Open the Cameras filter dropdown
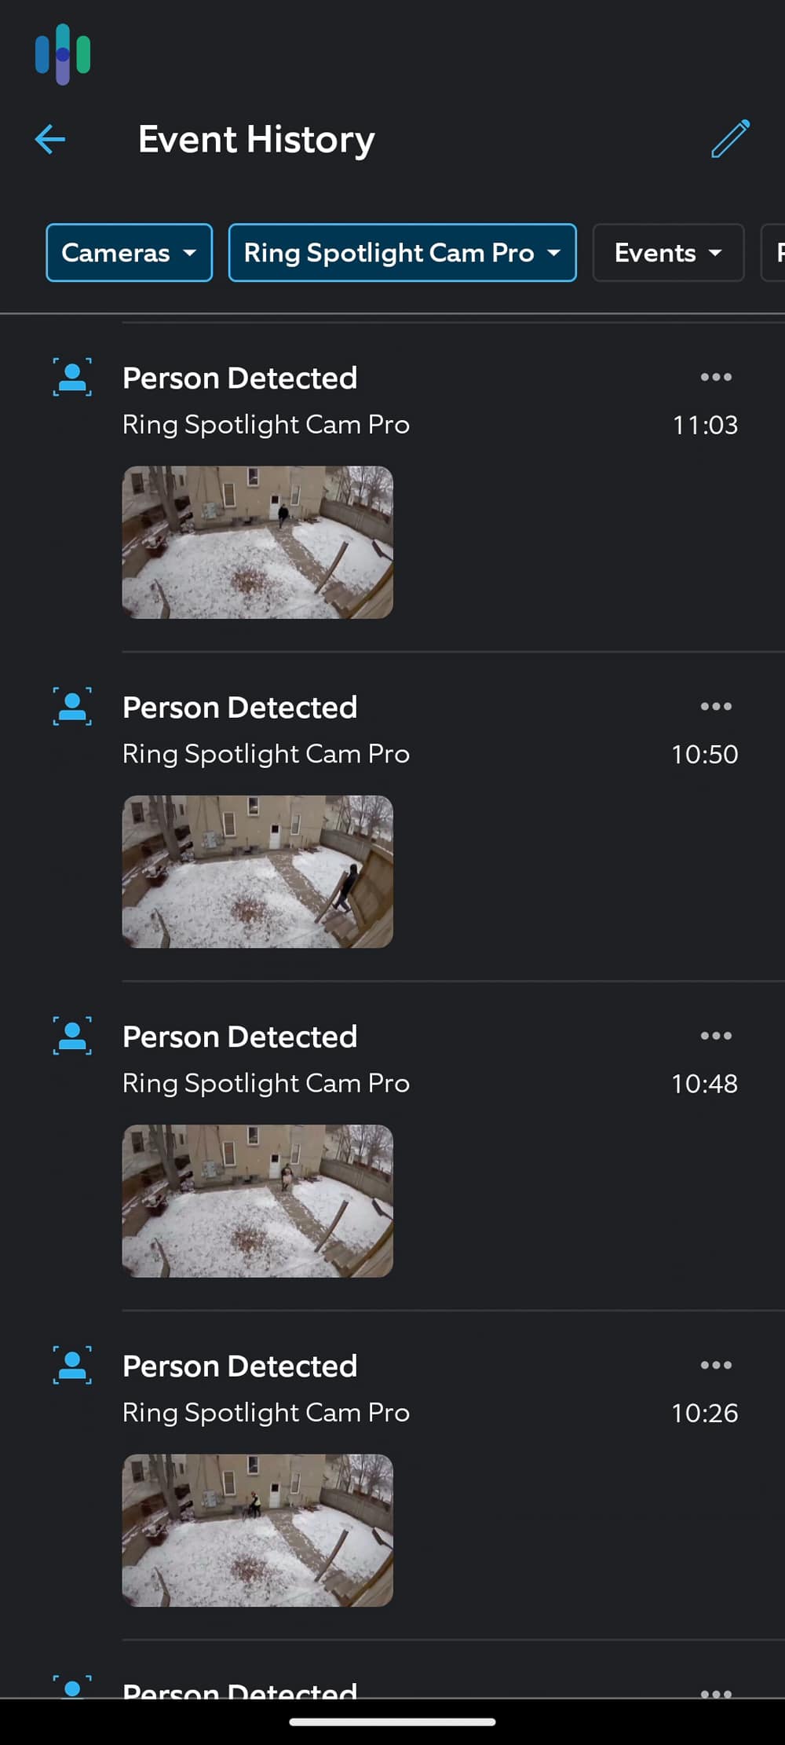Image resolution: width=785 pixels, height=1745 pixels. (x=128, y=253)
